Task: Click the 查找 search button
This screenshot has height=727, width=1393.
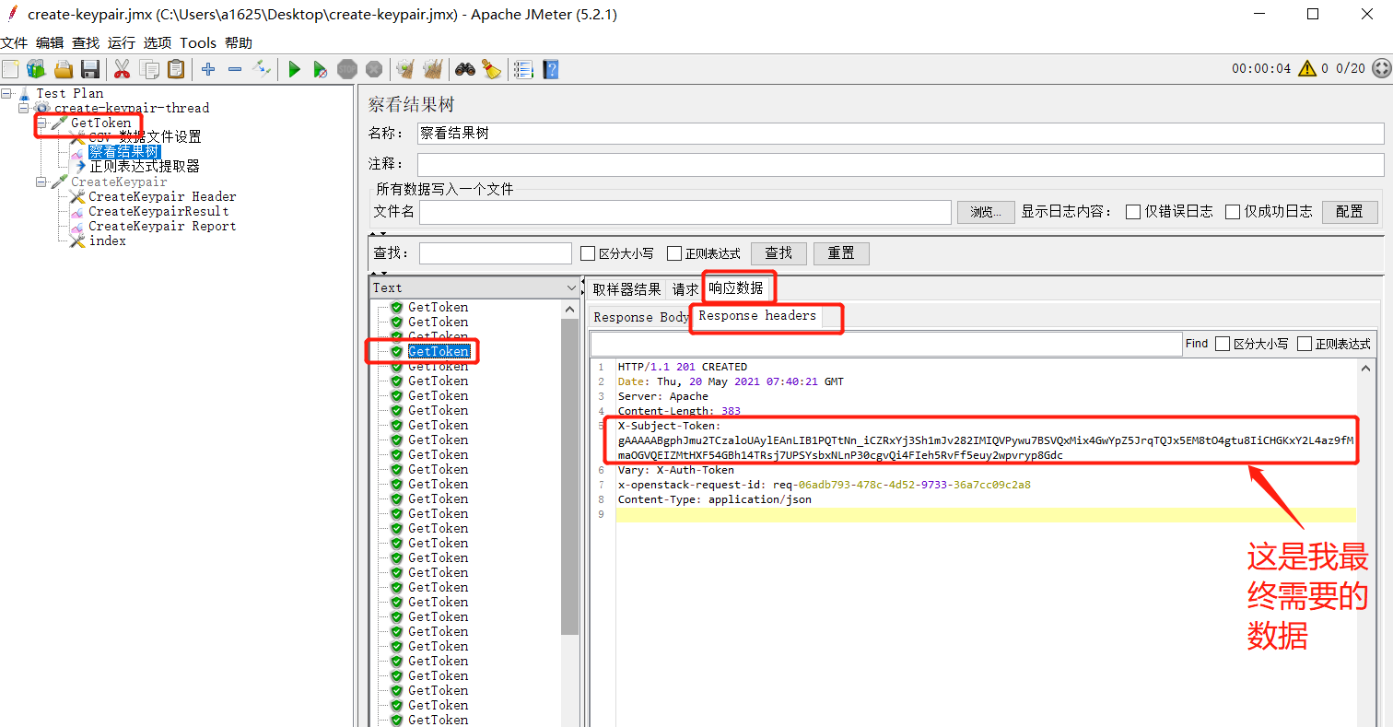Action: pos(778,253)
